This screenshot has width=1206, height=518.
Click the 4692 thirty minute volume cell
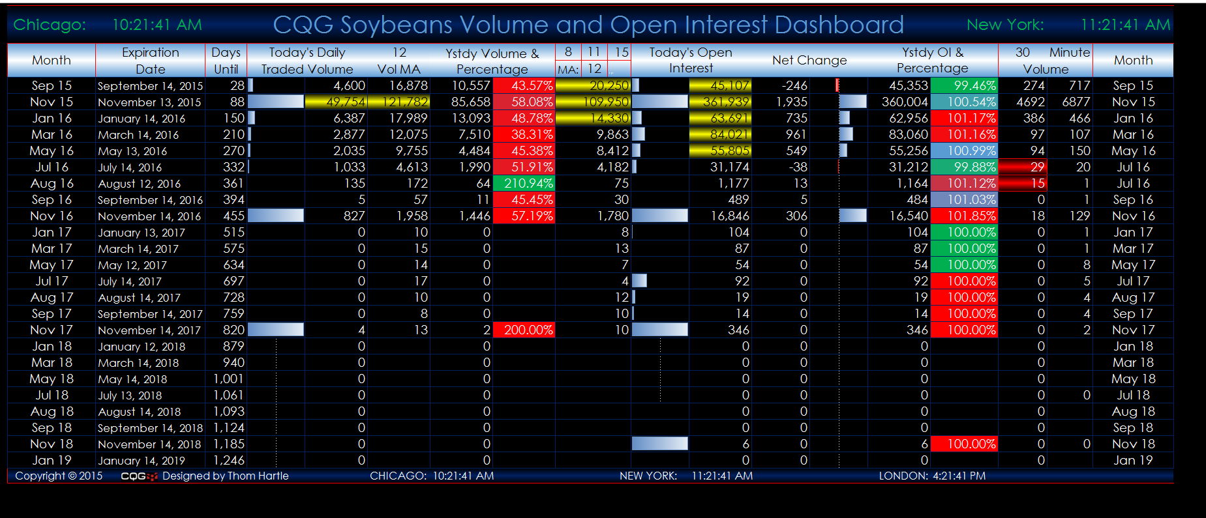[x=1023, y=102]
